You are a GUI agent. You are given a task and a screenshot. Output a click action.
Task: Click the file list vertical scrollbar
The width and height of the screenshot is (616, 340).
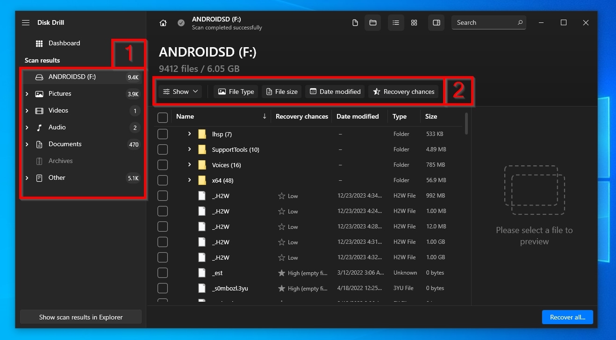tap(466, 123)
